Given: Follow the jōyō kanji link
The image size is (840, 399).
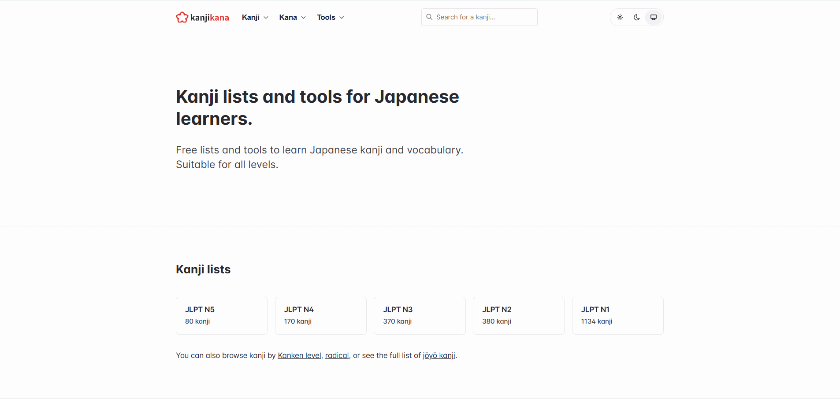Looking at the screenshot, I should (x=439, y=355).
